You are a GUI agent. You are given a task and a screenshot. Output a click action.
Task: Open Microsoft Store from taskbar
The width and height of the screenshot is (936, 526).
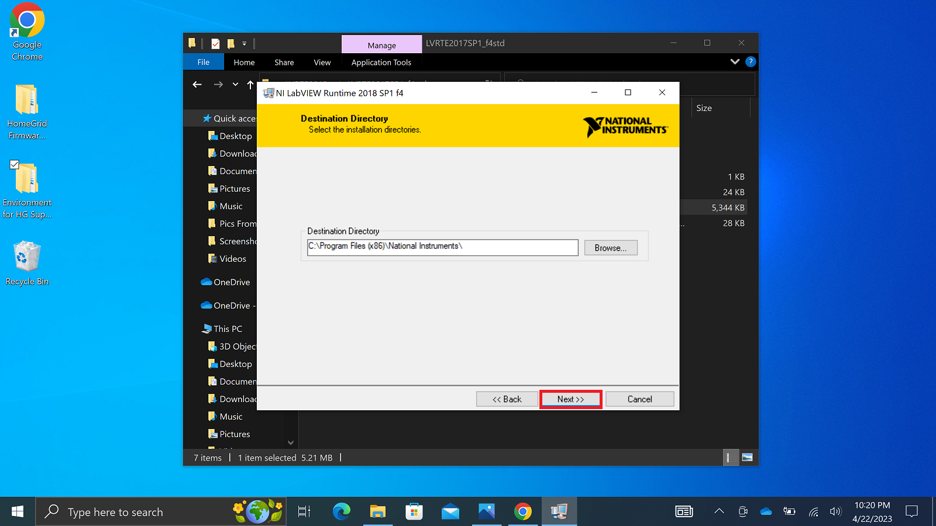click(414, 512)
